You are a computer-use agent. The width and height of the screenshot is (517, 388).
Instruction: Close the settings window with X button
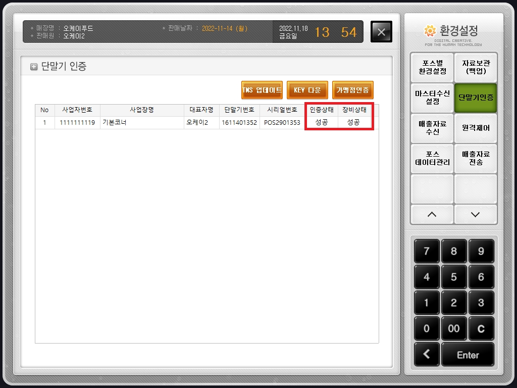(381, 32)
